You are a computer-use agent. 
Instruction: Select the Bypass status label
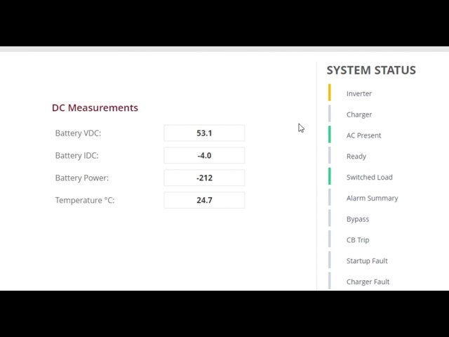(x=357, y=219)
